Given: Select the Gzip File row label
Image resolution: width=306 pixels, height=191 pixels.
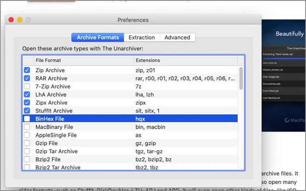Looking at the screenshot, I should [x=46, y=143].
